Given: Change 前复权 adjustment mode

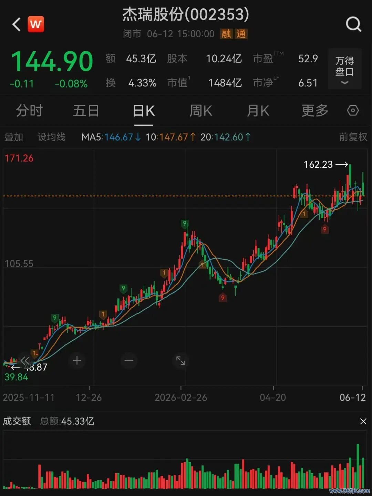Looking at the screenshot, I should pyautogui.click(x=353, y=137).
